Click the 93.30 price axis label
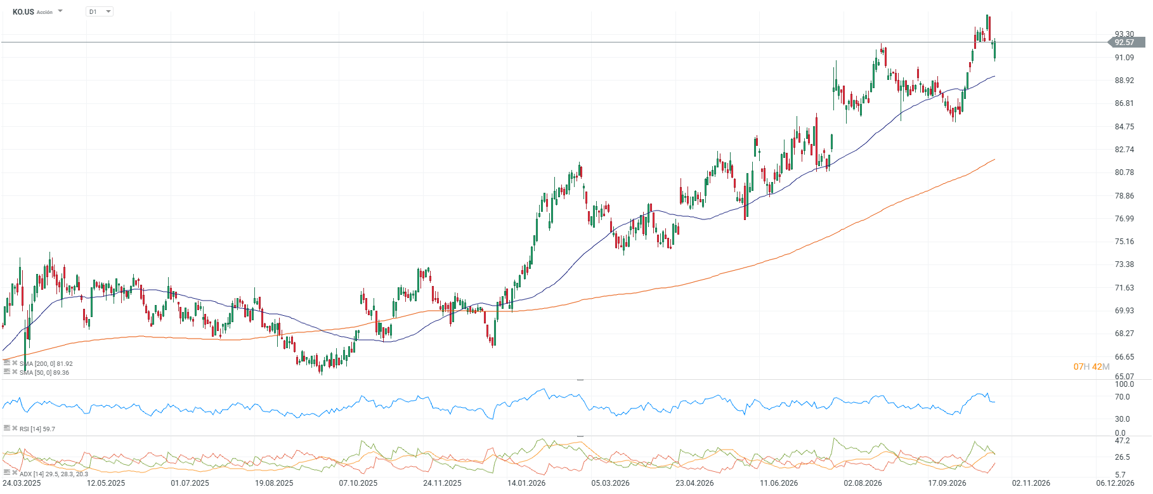This screenshot has width=1153, height=494. (1124, 34)
